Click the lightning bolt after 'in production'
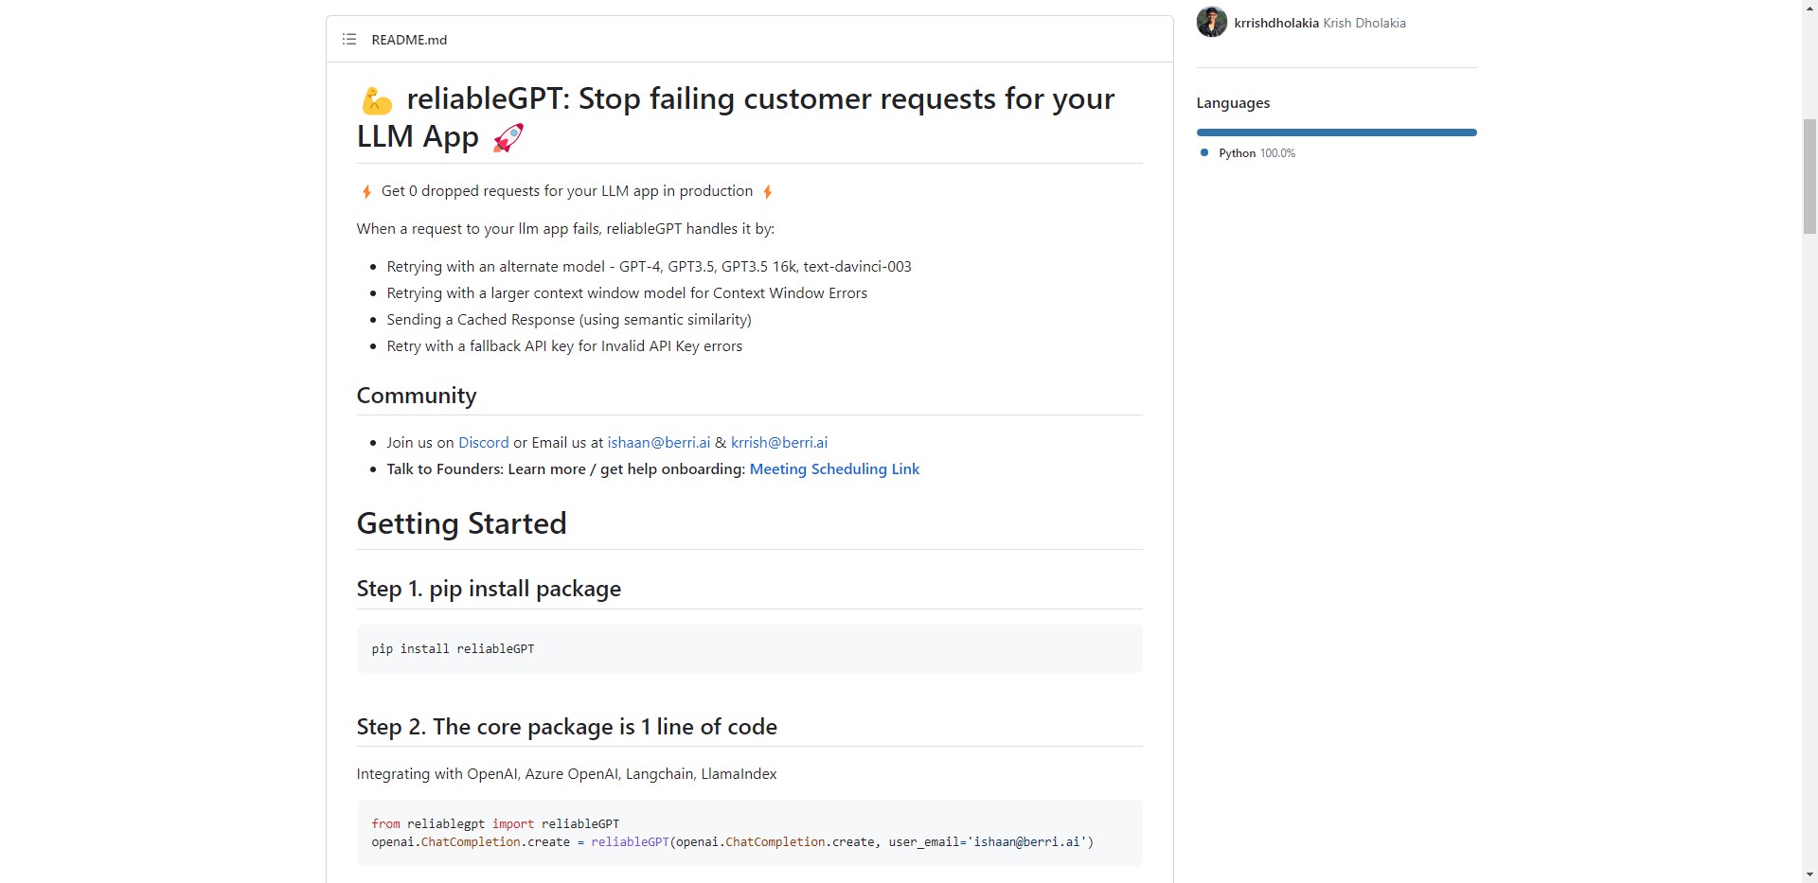 coord(768,192)
